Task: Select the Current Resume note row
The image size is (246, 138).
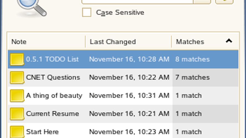Action: click(52, 114)
